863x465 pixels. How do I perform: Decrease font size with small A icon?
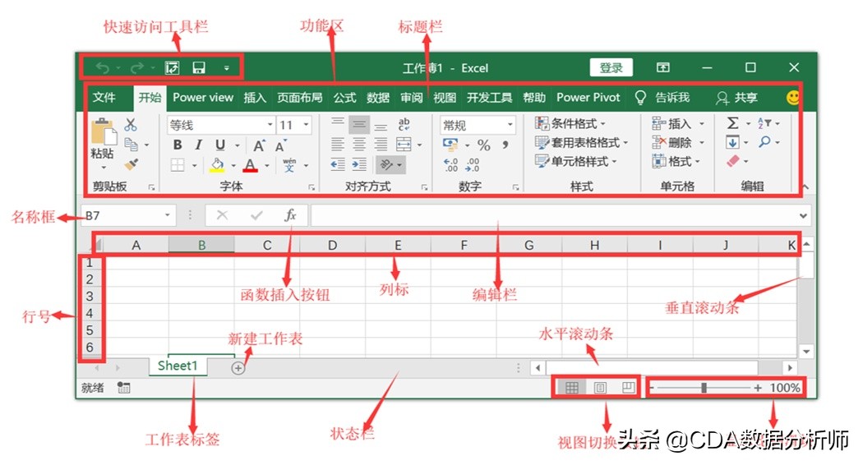click(x=281, y=146)
